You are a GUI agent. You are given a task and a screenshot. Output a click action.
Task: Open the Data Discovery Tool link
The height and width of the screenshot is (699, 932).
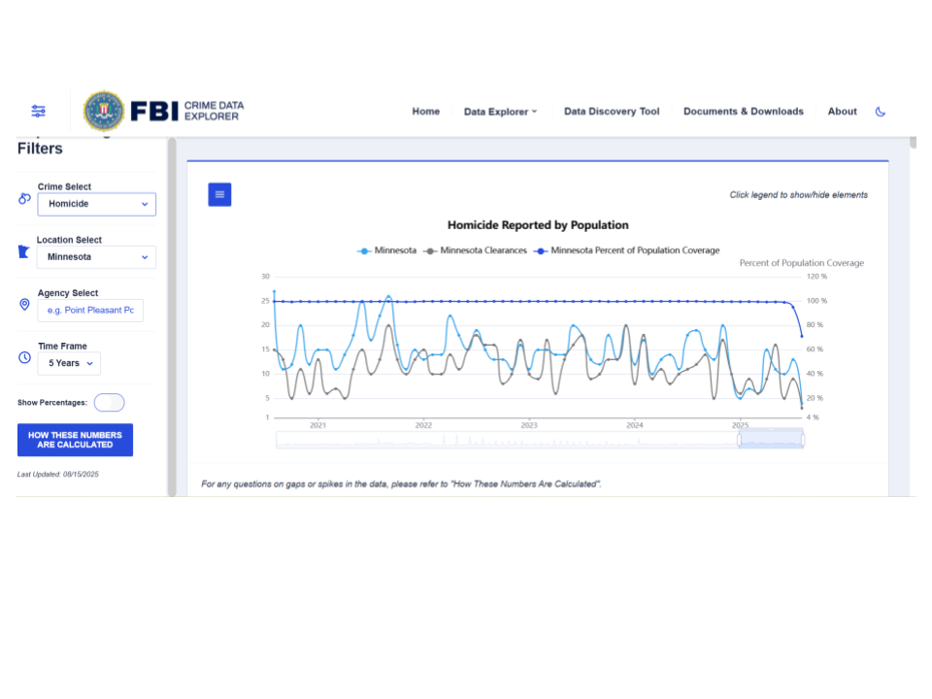pos(612,112)
